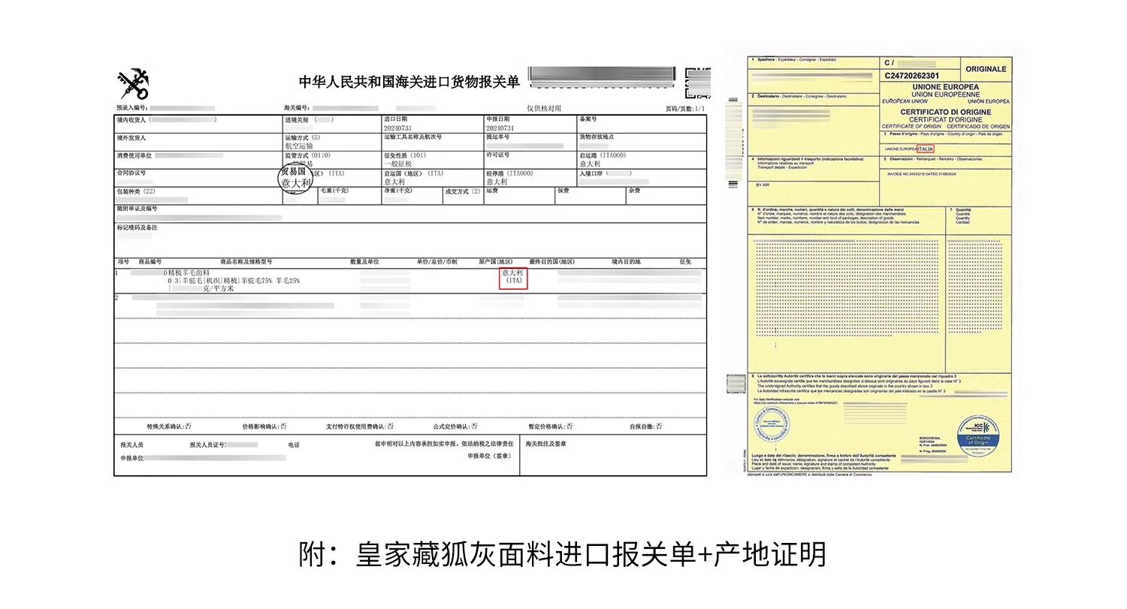Click the 保费 field label
The width and height of the screenshot is (1127, 609).
[563, 191]
